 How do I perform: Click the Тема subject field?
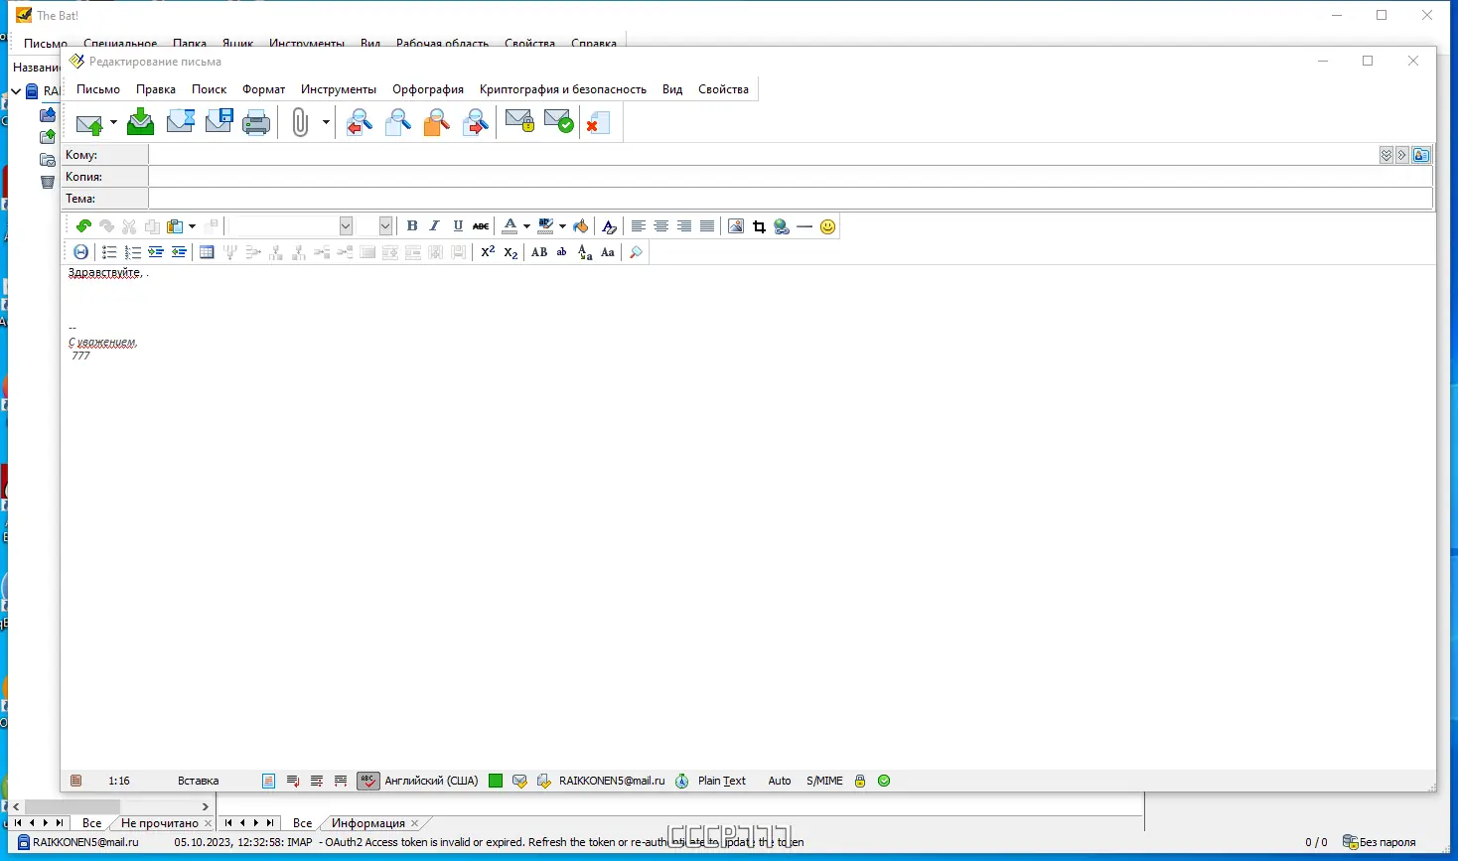coord(791,199)
